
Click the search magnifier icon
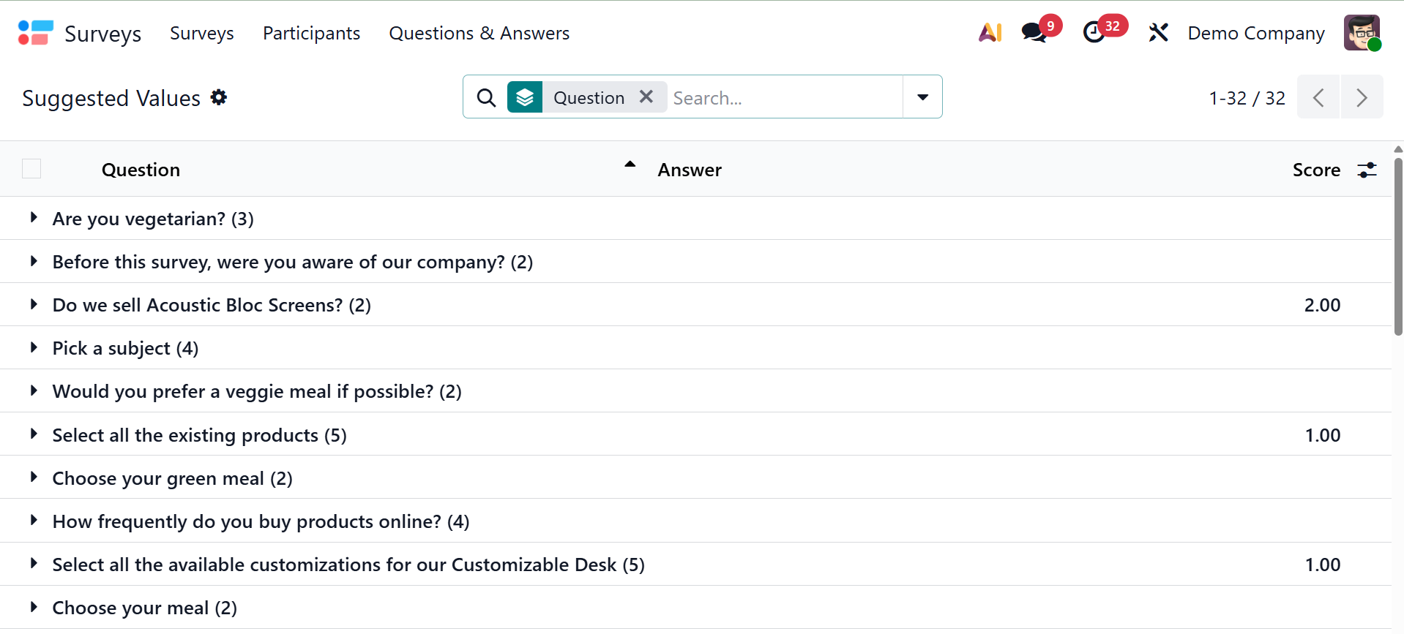click(x=486, y=97)
